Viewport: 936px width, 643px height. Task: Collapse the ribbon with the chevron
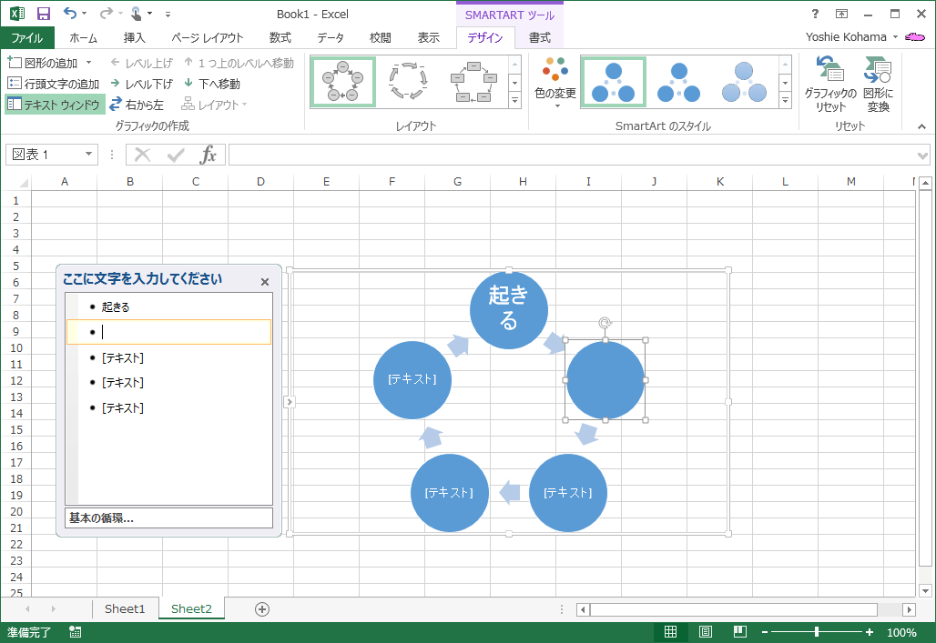coord(921,126)
